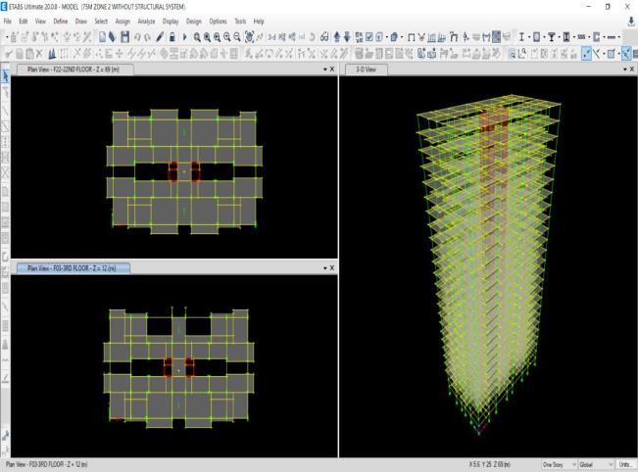Open the Define menu

tap(60, 22)
